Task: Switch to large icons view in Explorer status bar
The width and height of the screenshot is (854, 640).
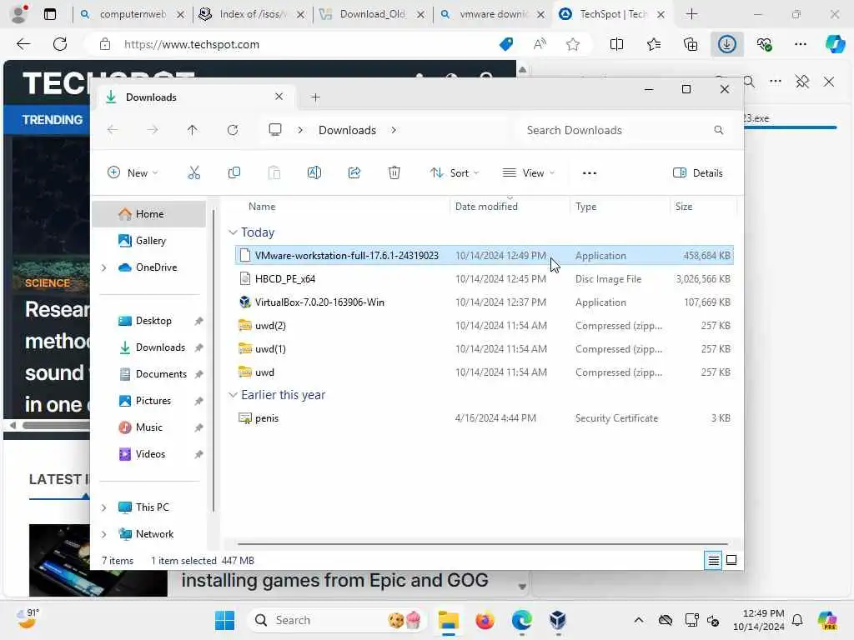Action: [x=731, y=560]
